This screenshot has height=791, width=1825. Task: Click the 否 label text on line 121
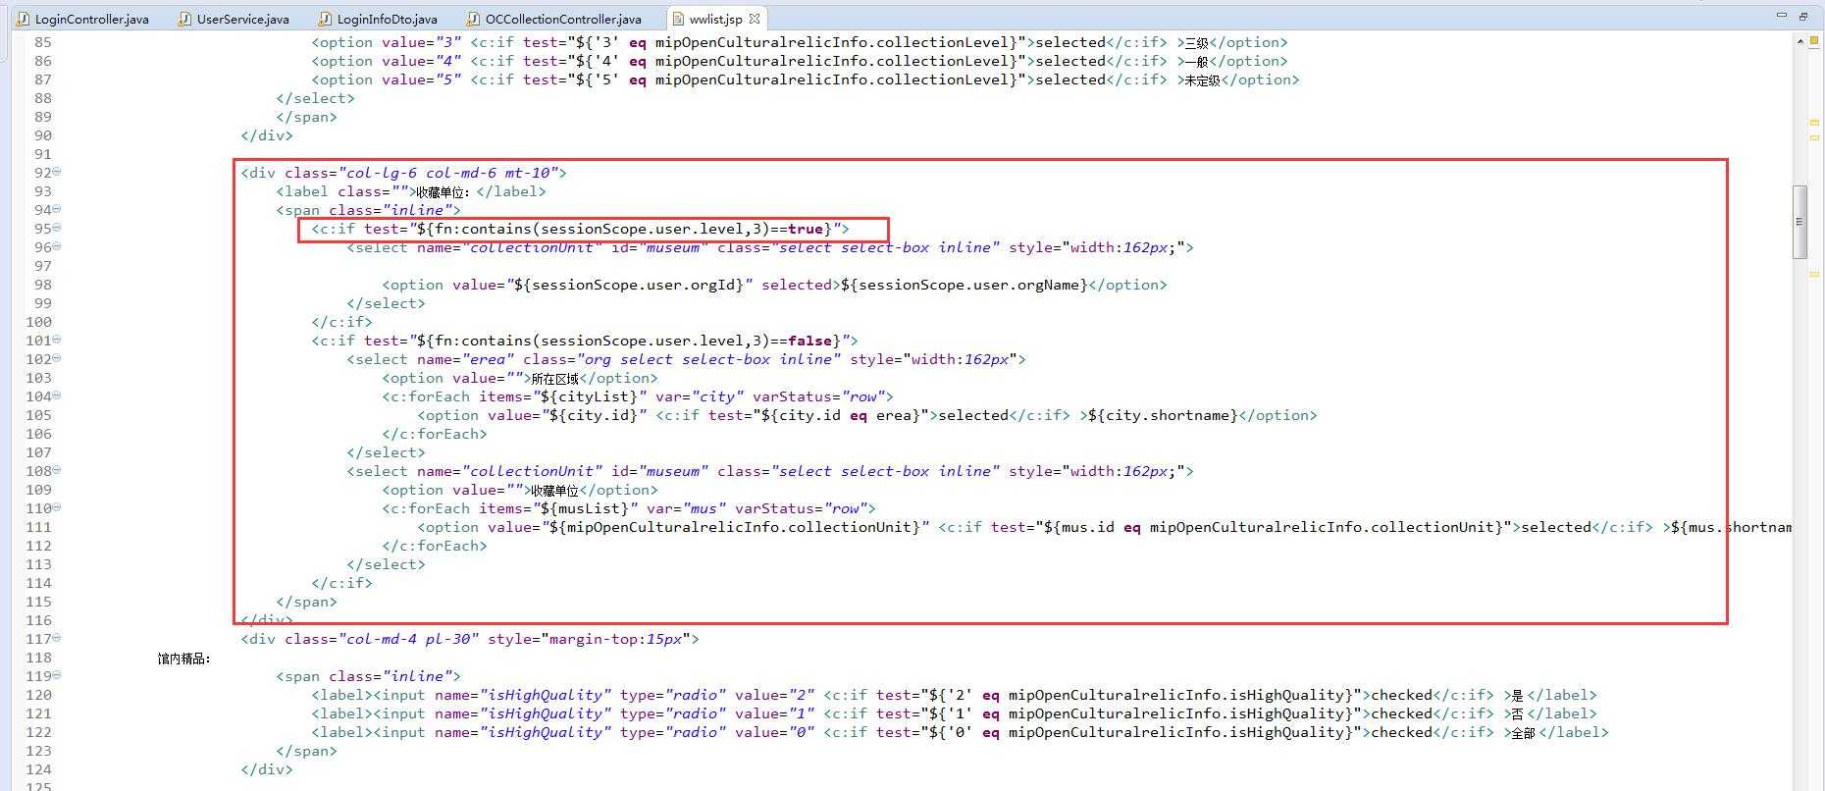(1518, 714)
